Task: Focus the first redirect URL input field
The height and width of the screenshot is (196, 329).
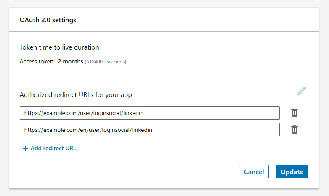Action: click(x=149, y=113)
